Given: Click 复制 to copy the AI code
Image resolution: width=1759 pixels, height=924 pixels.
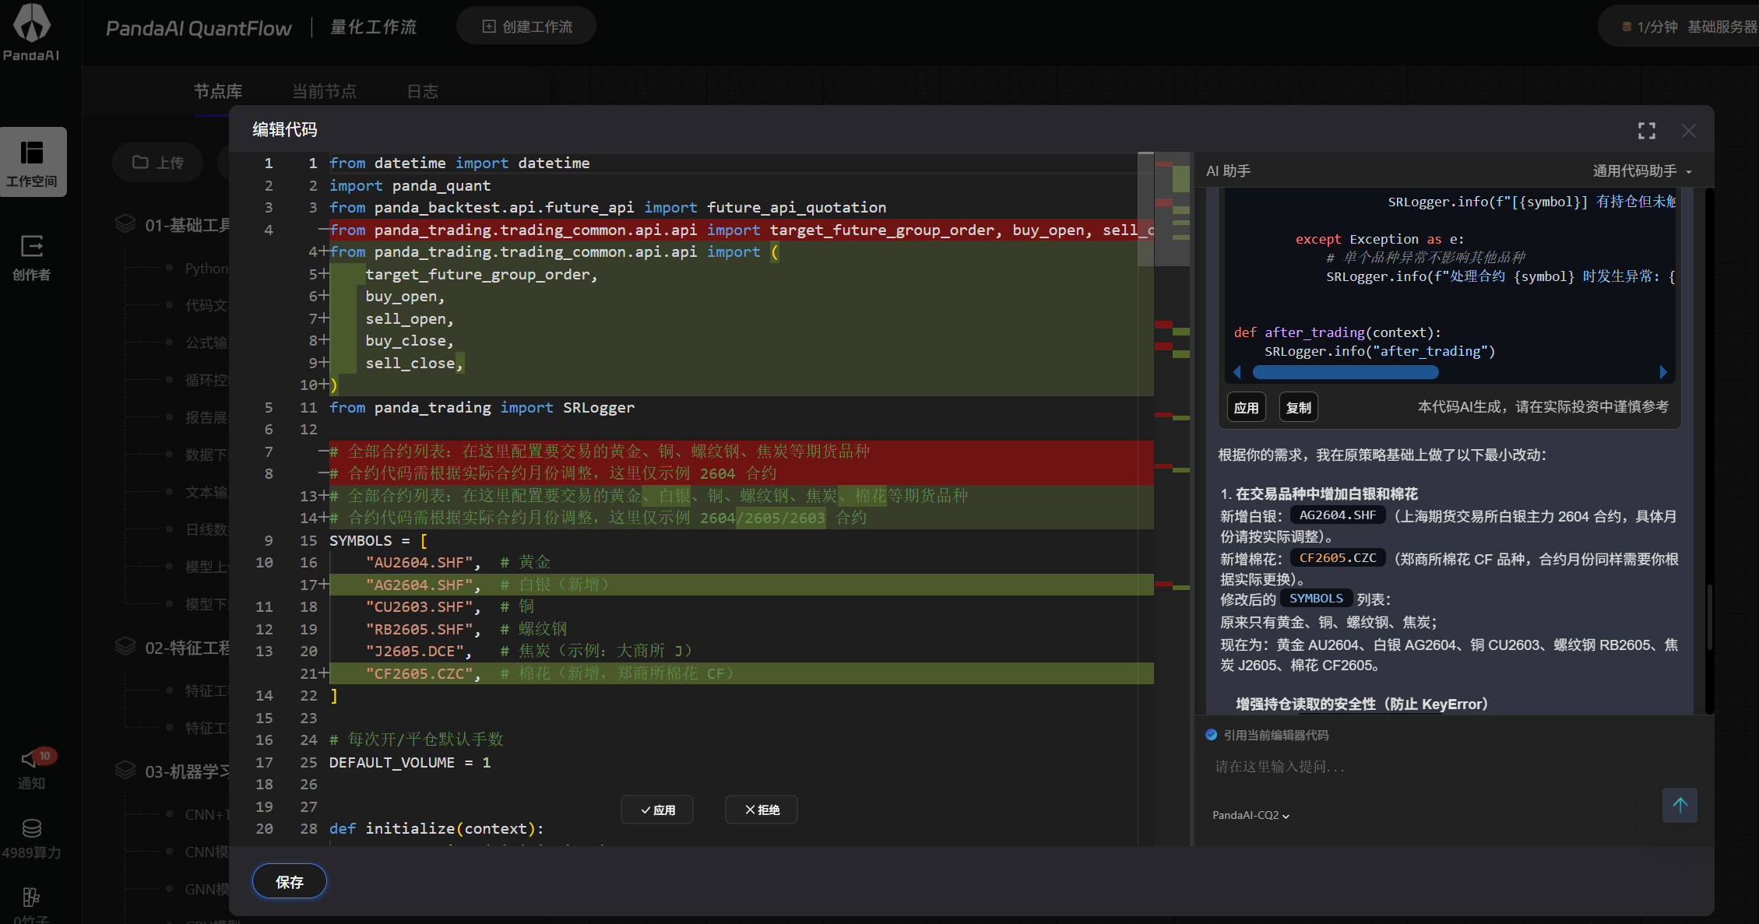Looking at the screenshot, I should tap(1298, 407).
